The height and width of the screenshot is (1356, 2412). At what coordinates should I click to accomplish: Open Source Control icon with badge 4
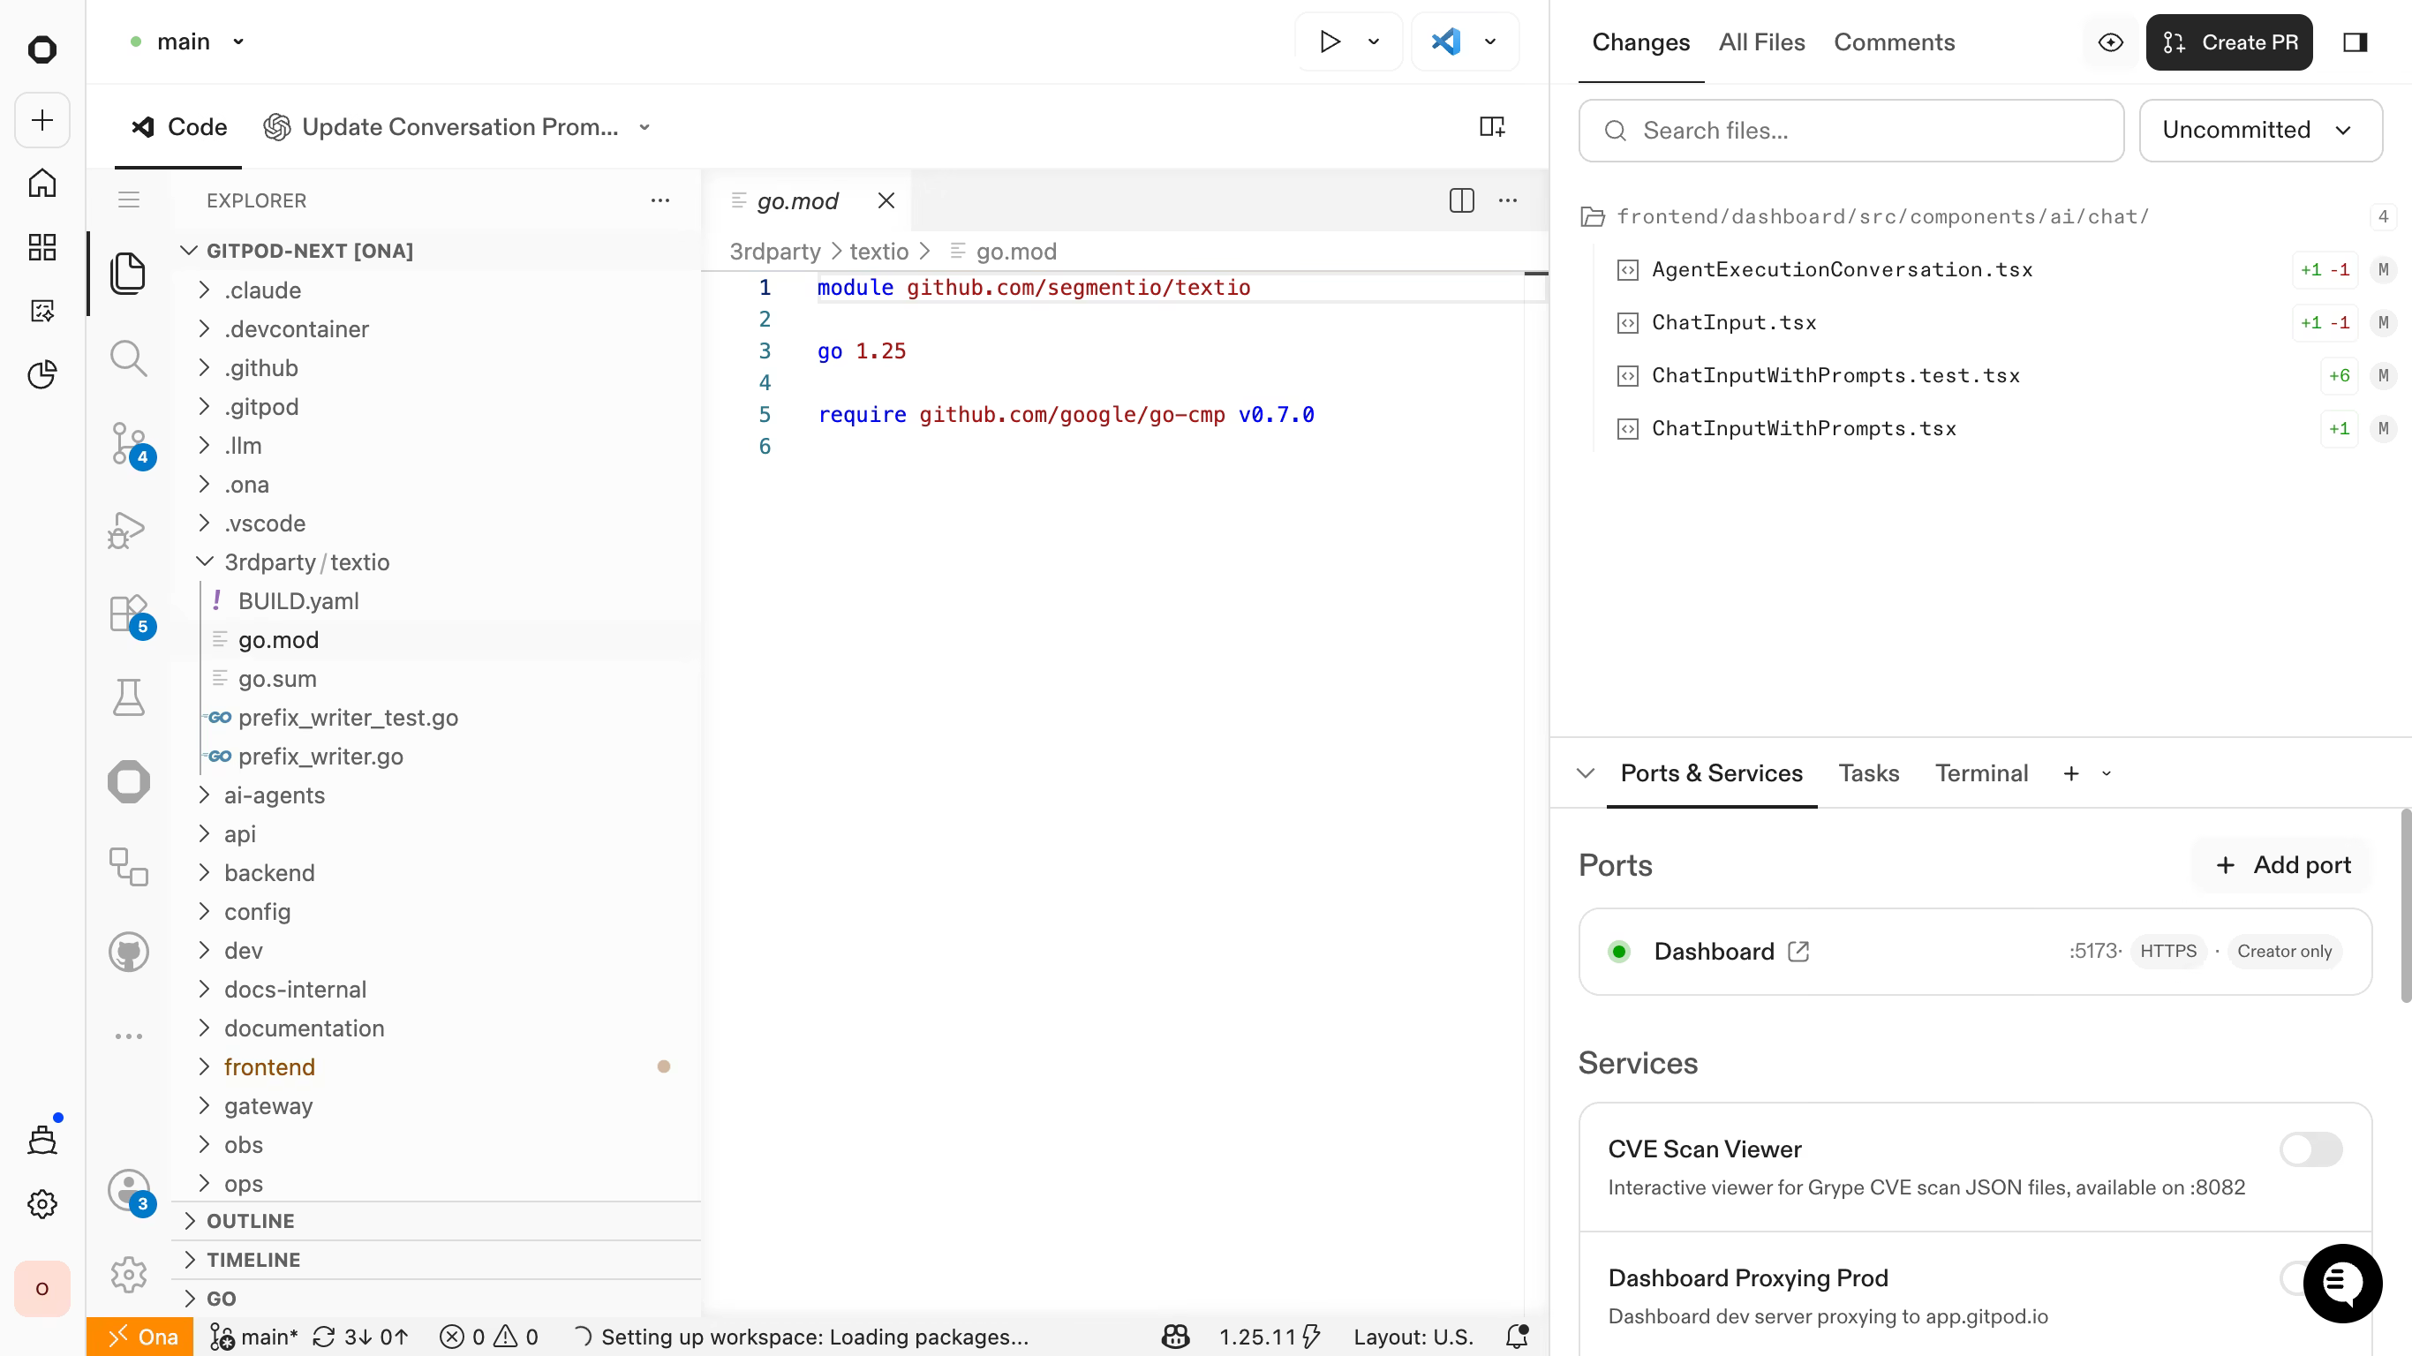(129, 444)
